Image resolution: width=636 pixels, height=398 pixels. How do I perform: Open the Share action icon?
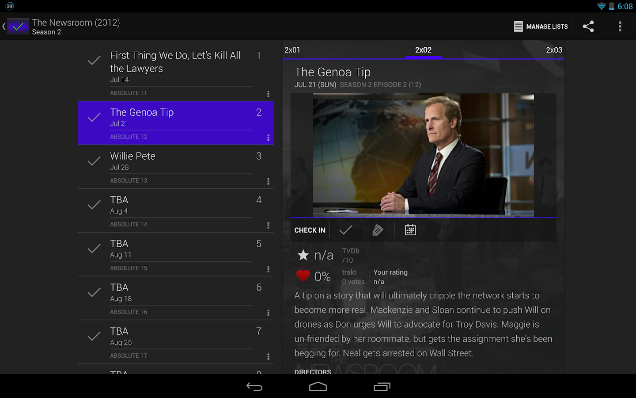pyautogui.click(x=588, y=27)
